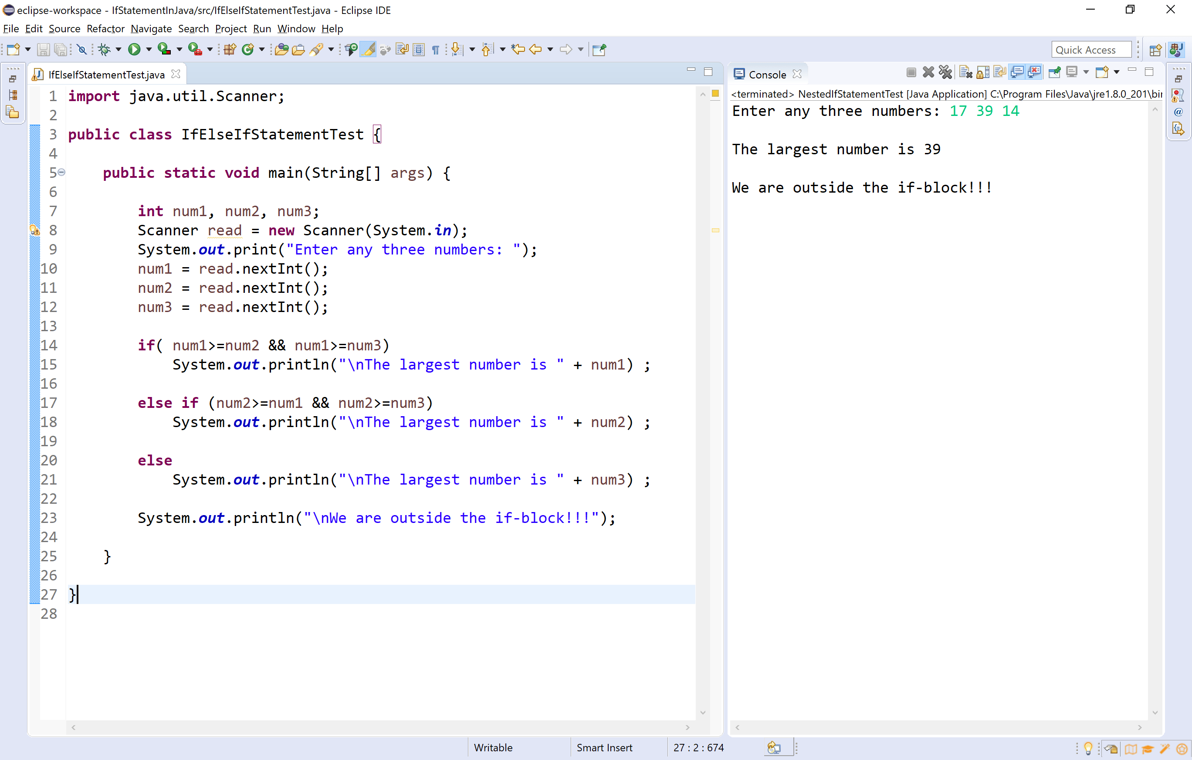Viewport: 1192px width, 760px height.
Task: Terminate the running process
Action: coord(911,72)
